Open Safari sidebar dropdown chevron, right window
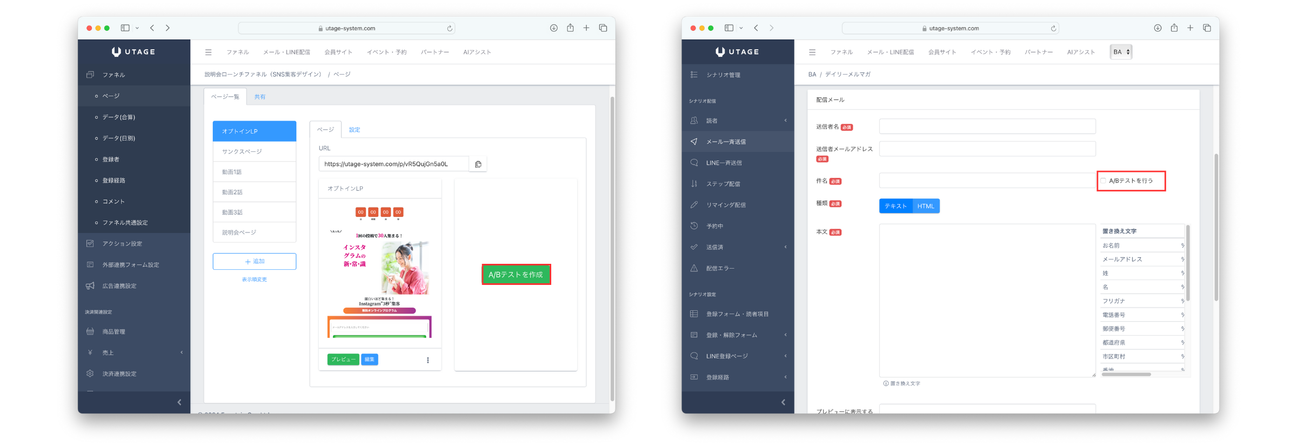This screenshot has height=446, width=1297. point(741,28)
